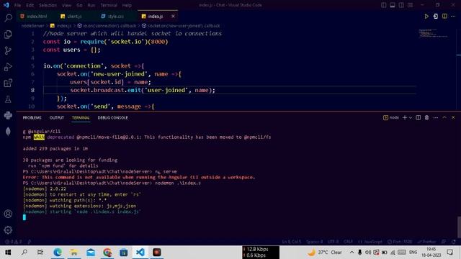Open the Testing flask icon view
The image size is (461, 259).
tap(8, 99)
